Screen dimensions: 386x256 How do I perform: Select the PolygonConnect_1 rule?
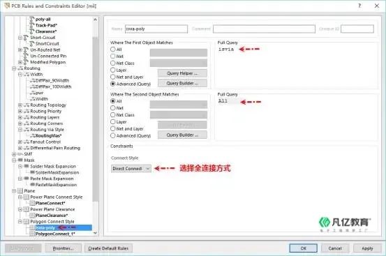click(x=55, y=234)
